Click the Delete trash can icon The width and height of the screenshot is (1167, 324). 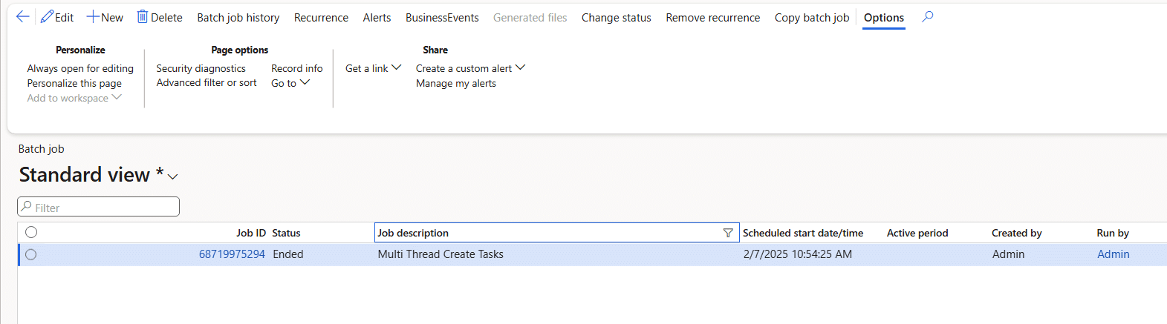[x=143, y=17]
